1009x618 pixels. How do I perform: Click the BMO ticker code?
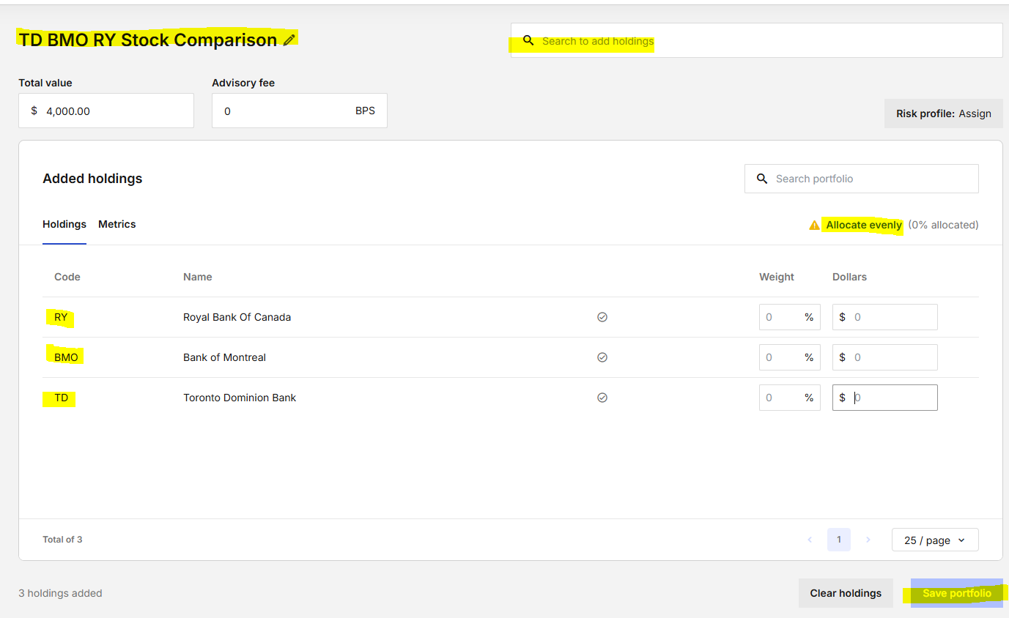pos(66,357)
